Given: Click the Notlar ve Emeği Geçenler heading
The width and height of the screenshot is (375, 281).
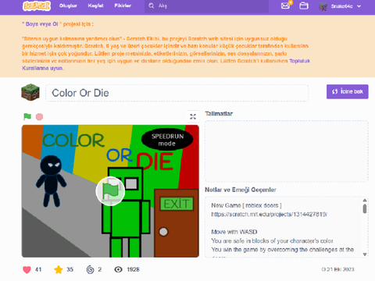Looking at the screenshot, I should [241, 190].
